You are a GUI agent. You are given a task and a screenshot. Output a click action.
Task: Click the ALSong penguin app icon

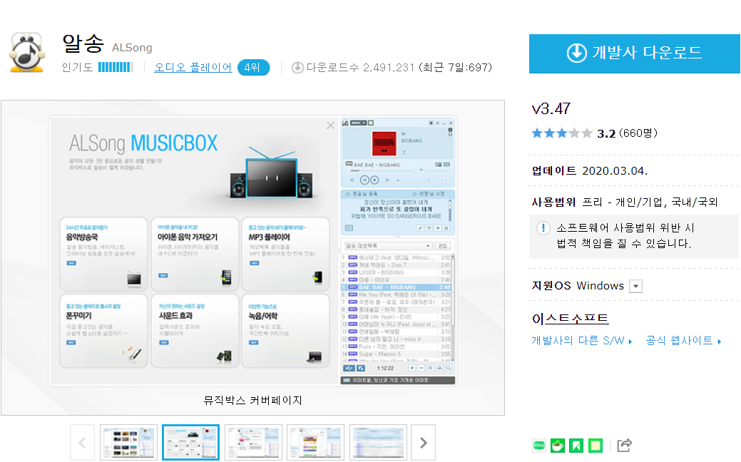(x=27, y=52)
